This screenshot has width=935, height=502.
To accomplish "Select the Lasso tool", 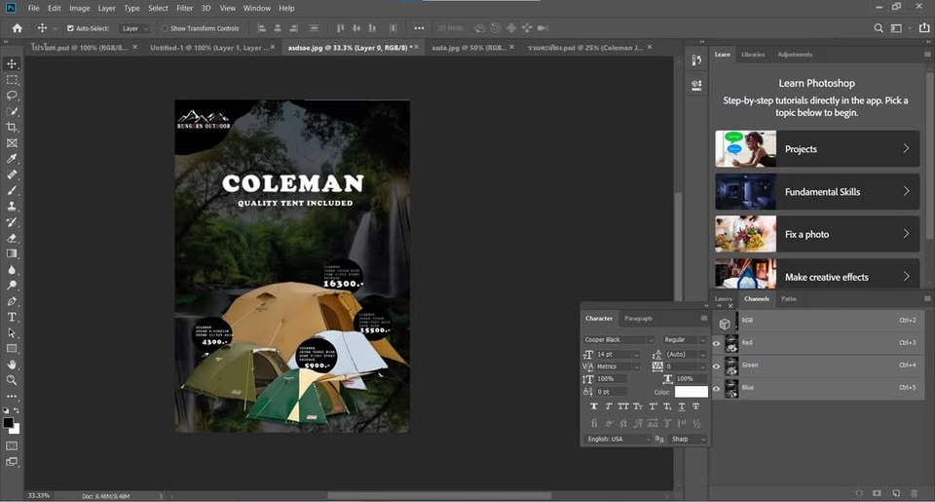I will click(x=12, y=96).
